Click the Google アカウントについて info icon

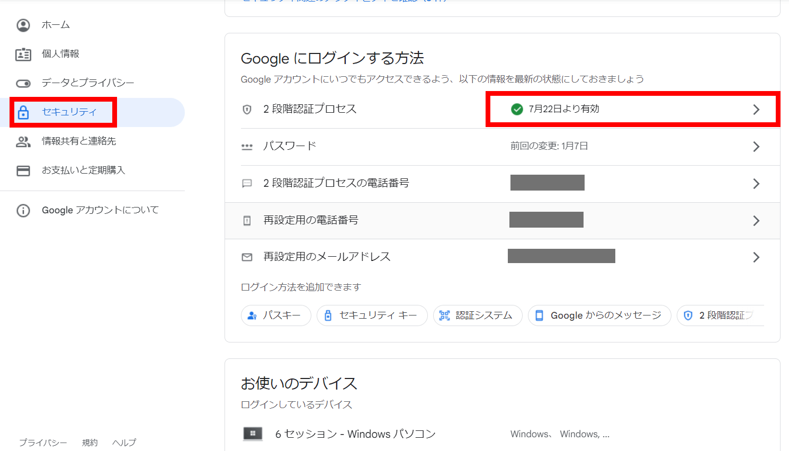23,210
